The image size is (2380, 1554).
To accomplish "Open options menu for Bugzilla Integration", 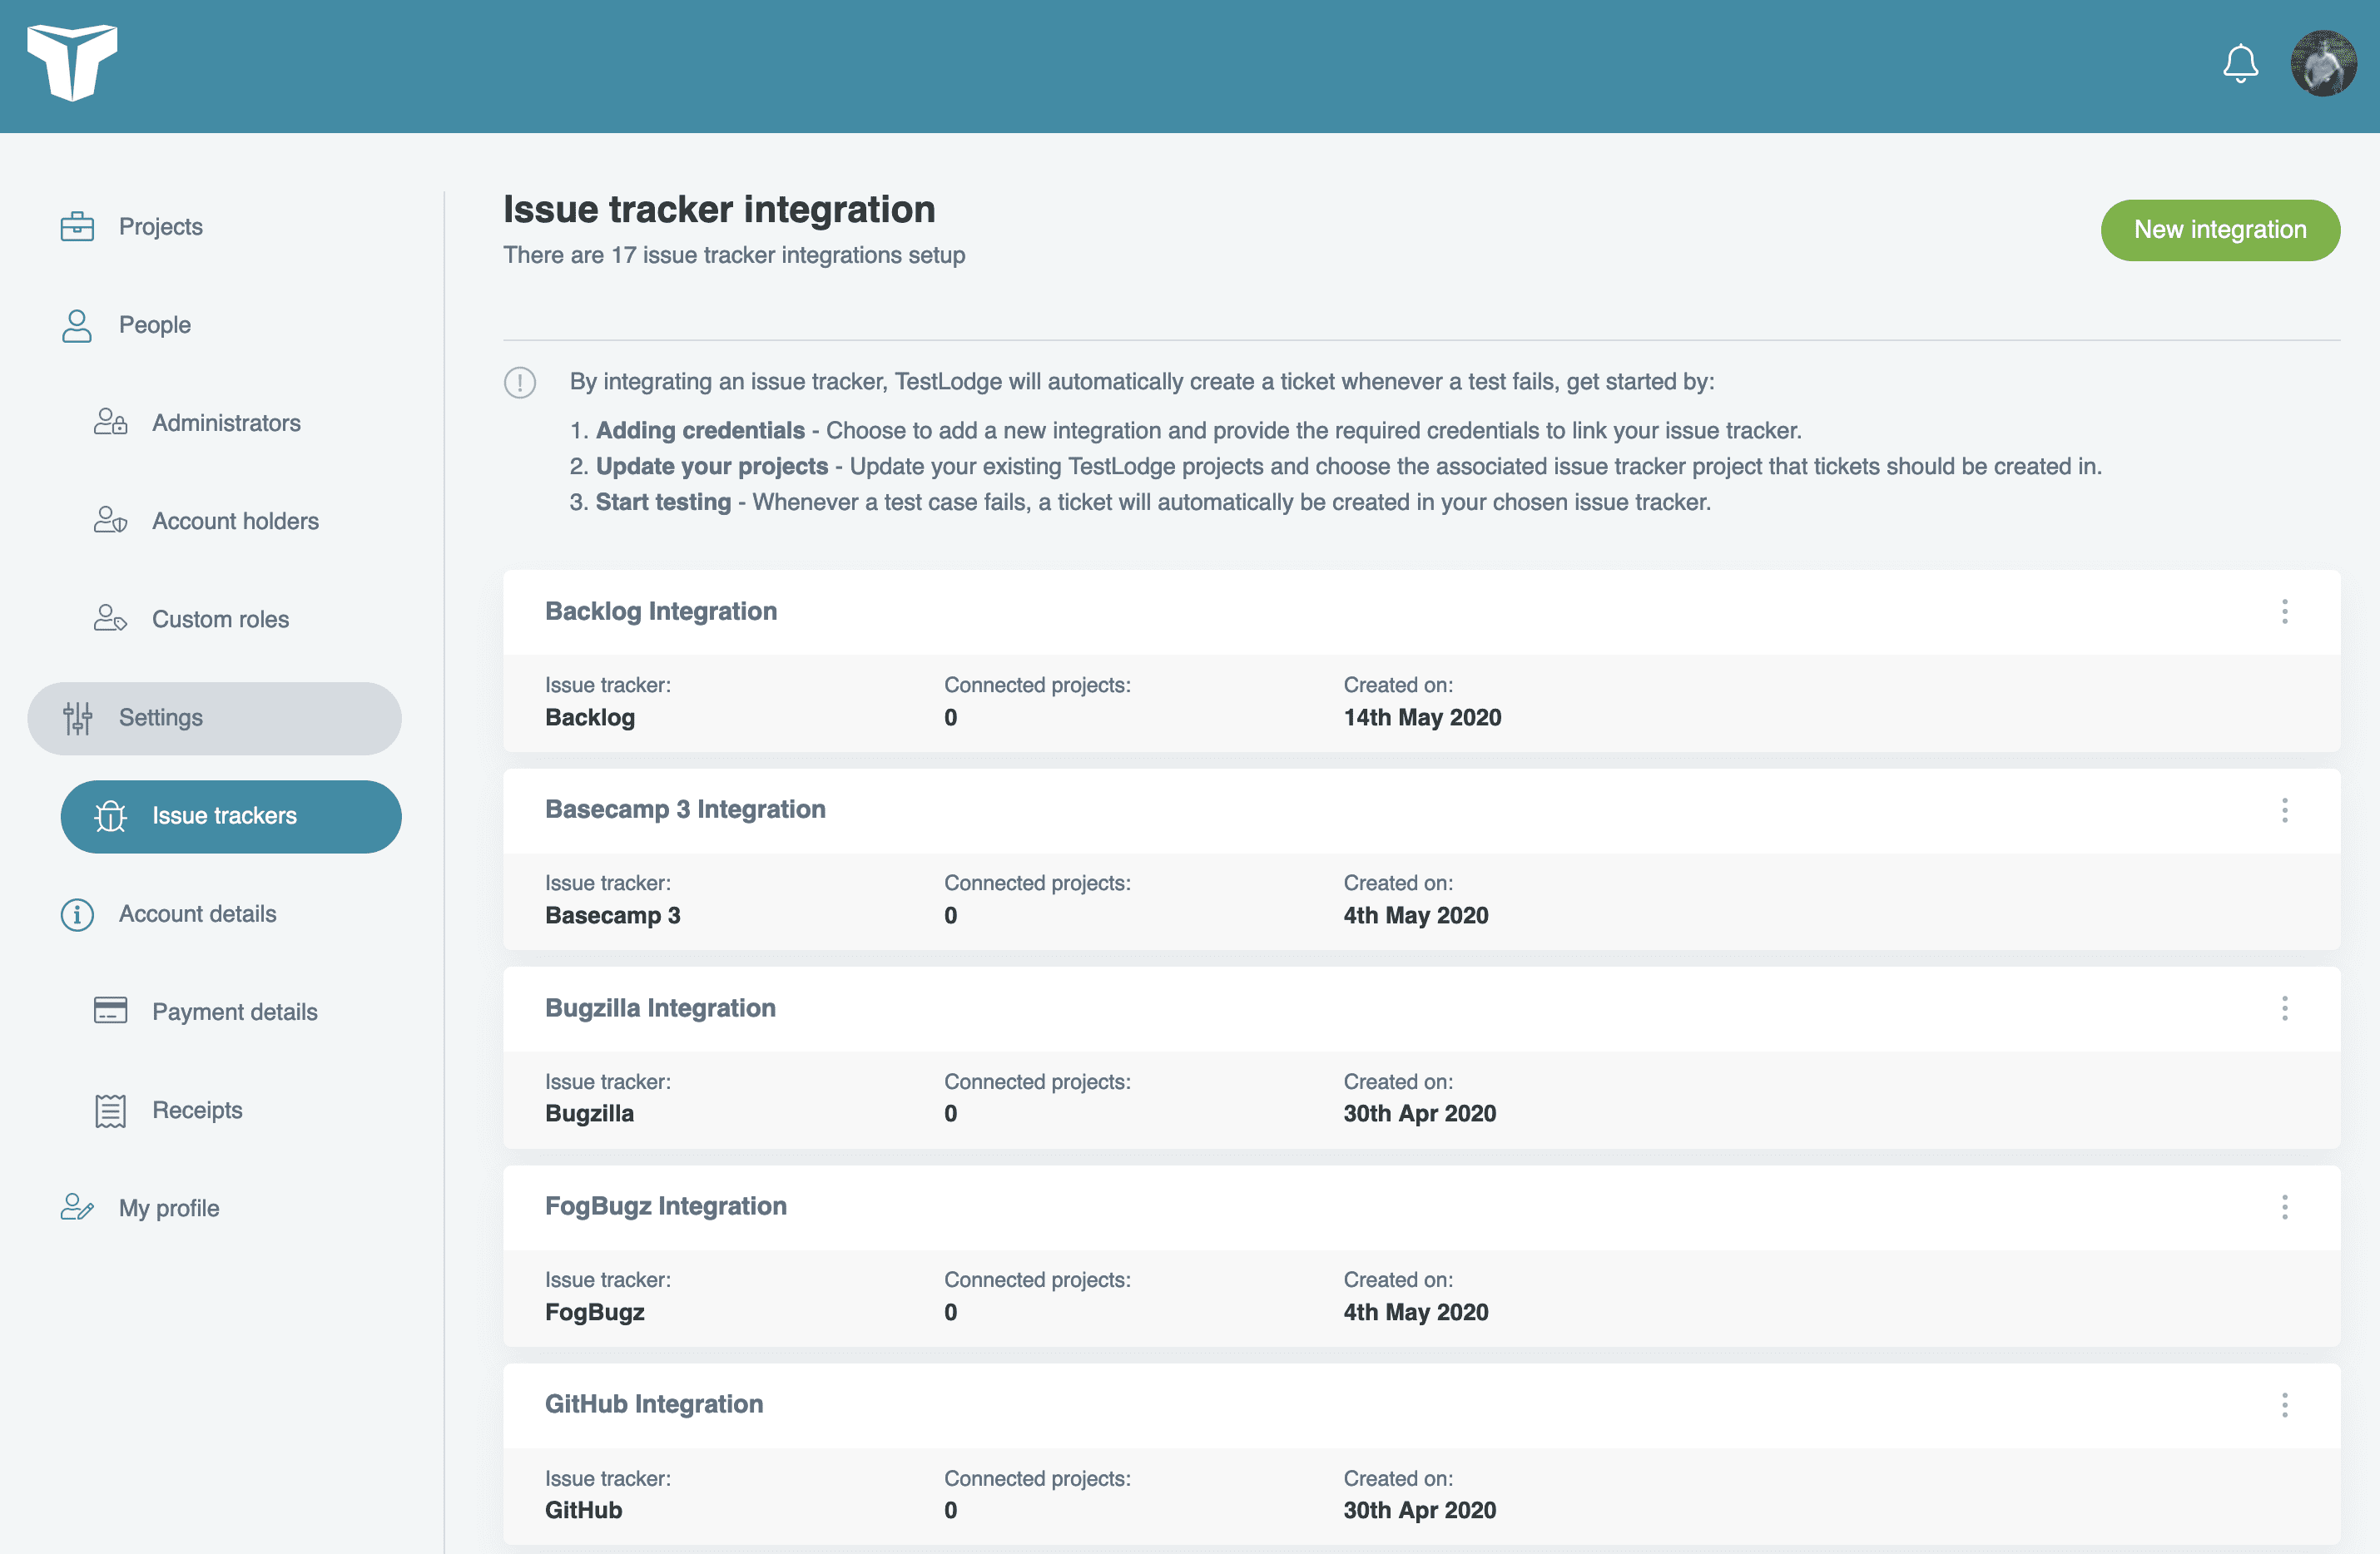I will tap(2284, 1008).
